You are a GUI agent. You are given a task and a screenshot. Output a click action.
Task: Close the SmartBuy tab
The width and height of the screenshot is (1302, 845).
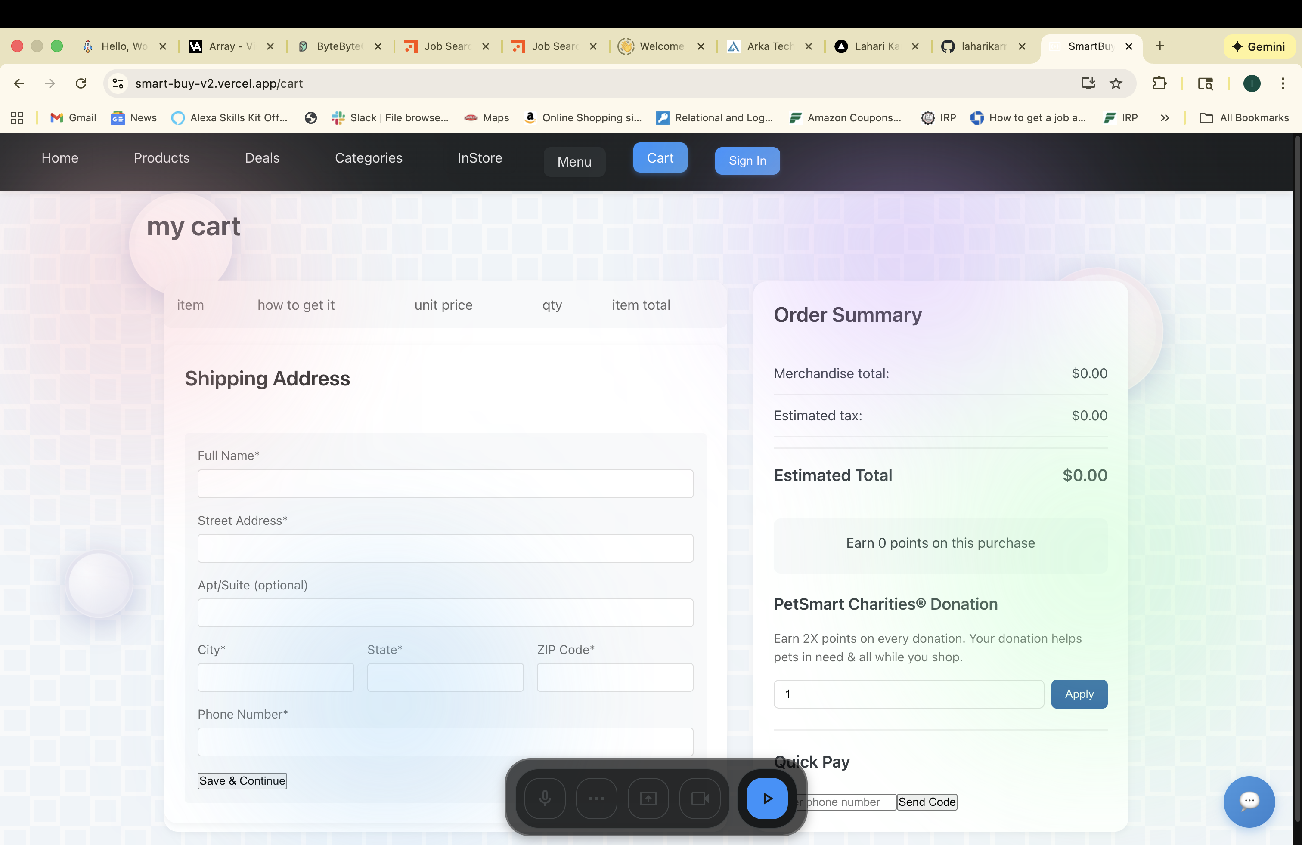coord(1128,46)
